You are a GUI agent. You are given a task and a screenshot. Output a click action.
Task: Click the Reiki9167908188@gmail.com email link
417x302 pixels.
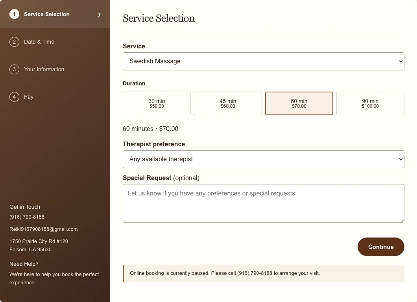[44, 229]
